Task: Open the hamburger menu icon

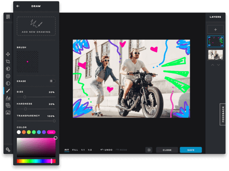Action: point(8,17)
